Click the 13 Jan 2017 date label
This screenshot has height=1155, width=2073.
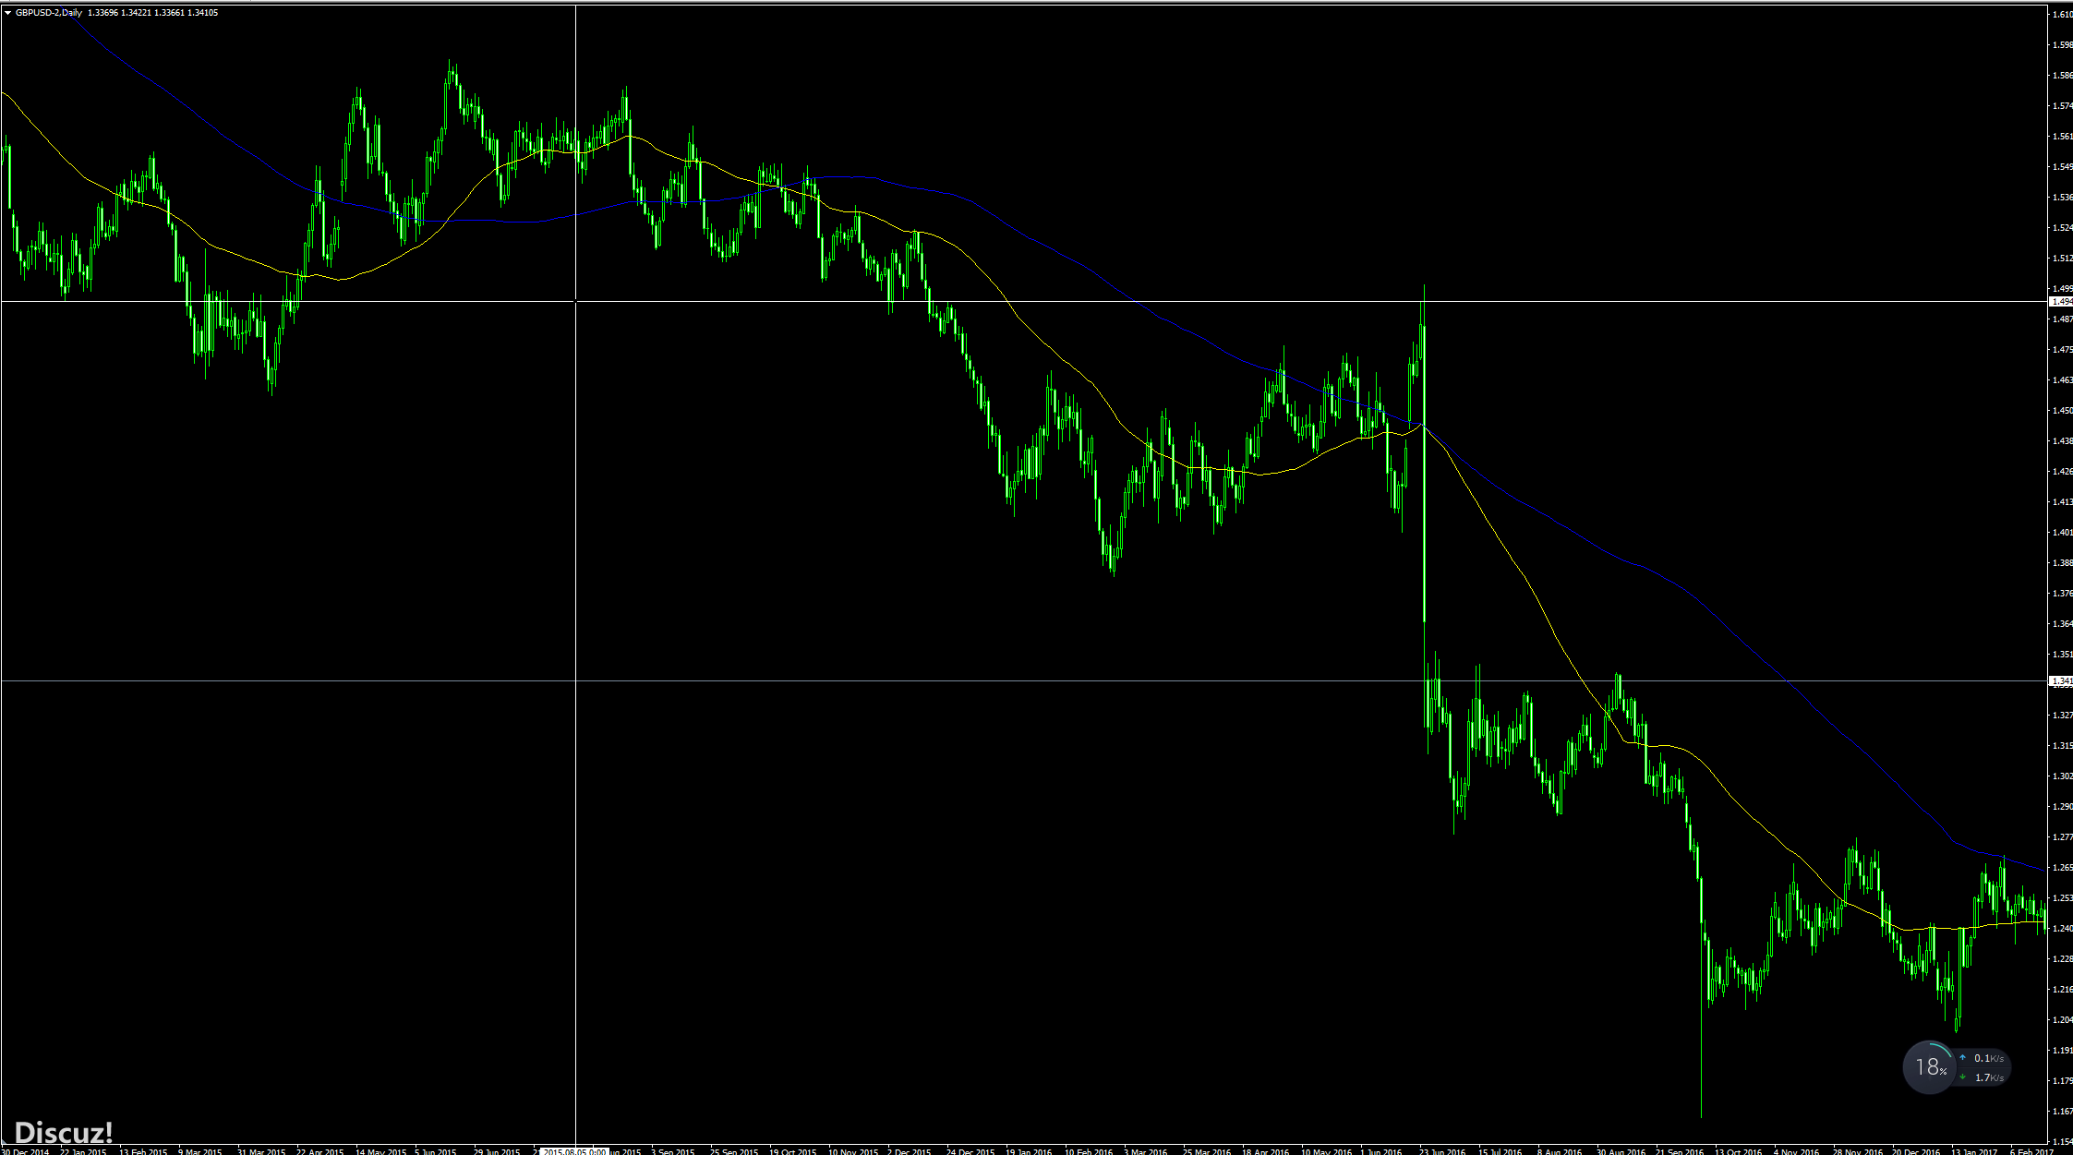1974,1151
